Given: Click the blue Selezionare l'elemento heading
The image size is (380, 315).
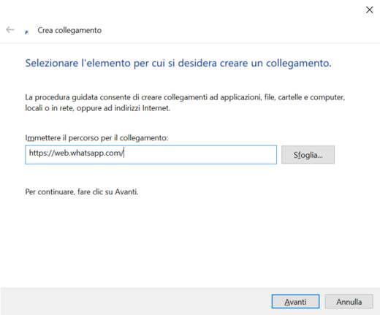Looking at the screenshot, I should [x=178, y=63].
